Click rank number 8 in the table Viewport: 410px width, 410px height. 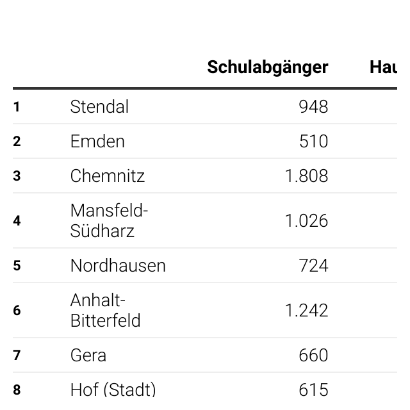pos(17,390)
